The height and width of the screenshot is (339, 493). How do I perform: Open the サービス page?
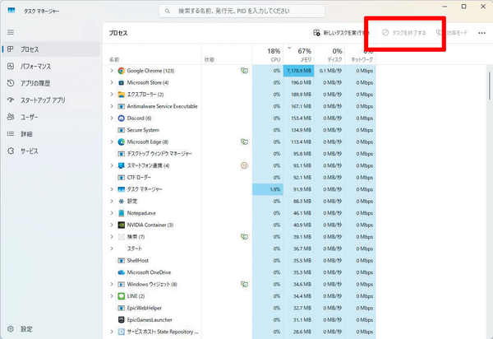coord(51,151)
